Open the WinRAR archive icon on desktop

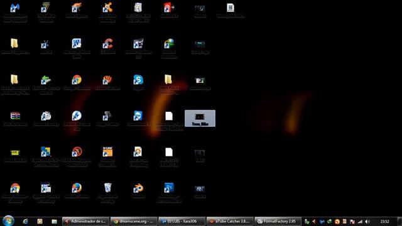[x=15, y=116]
